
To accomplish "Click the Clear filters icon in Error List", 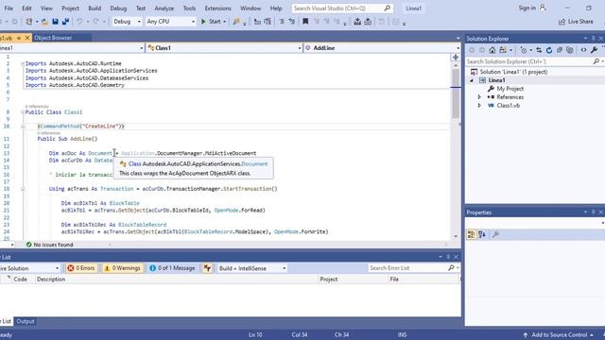I will point(207,268).
